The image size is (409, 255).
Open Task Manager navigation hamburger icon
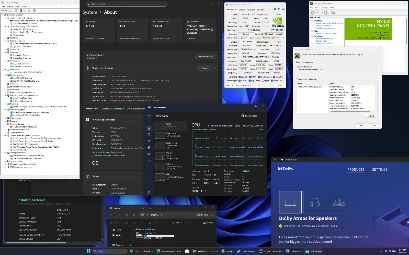[x=149, y=116]
